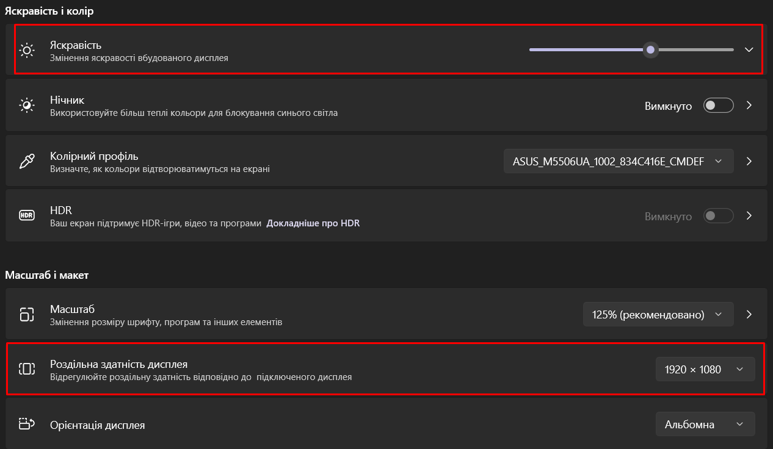Viewport: 773px width, 449px height.
Task: Click description 'Змінення яскравості вбудованого дисплея'
Action: (139, 58)
